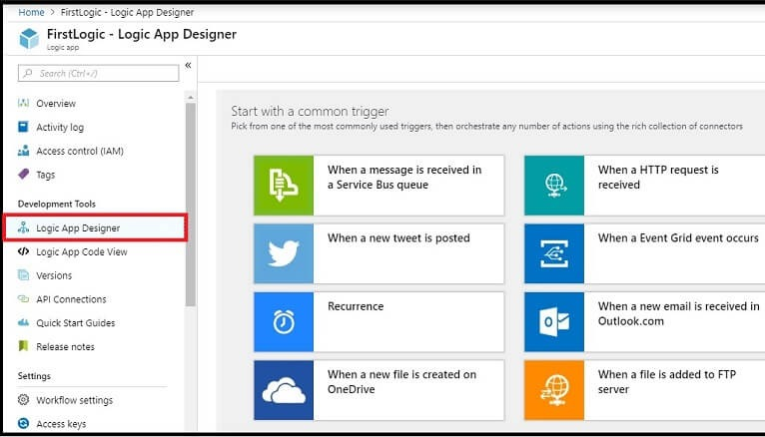Click the orange FTP server icon
This screenshot has height=437, width=765.
click(554, 390)
